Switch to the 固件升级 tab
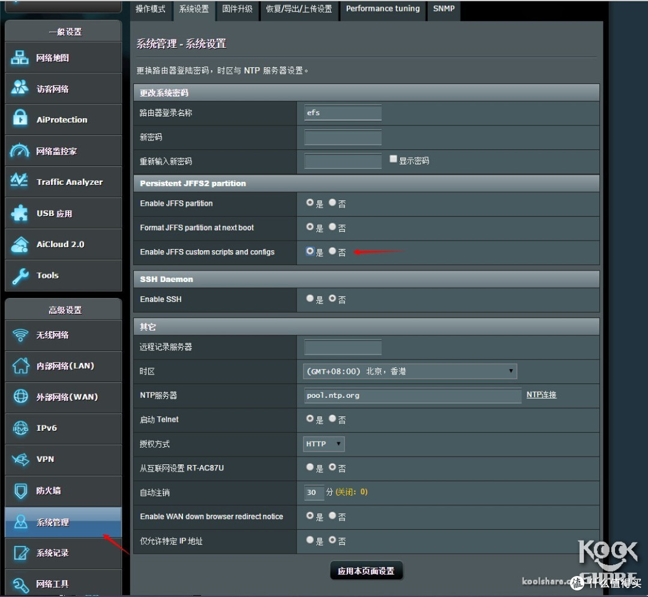Viewport: 648px width, 597px height. point(238,9)
